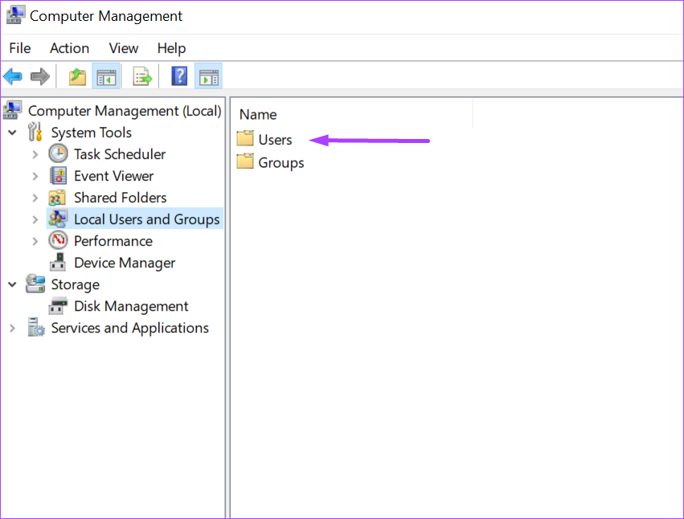
Task: Select Device Manager in the tree
Action: point(125,263)
